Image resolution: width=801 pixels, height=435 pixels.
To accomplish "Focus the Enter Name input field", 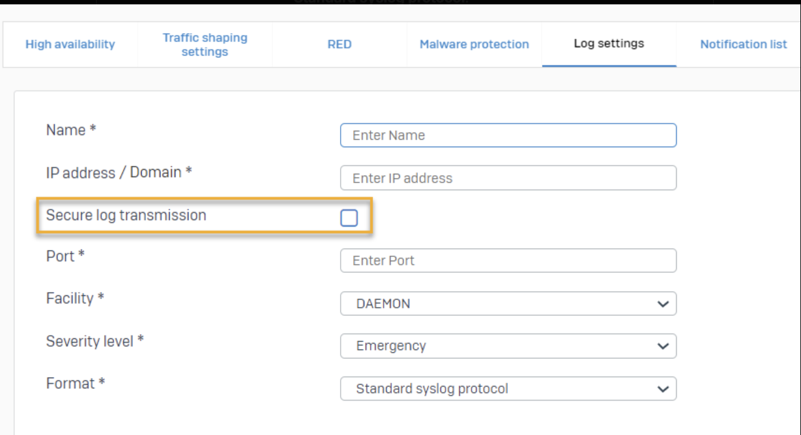I will 508,135.
